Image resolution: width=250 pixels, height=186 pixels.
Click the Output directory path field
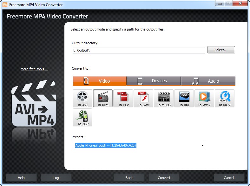(139, 51)
